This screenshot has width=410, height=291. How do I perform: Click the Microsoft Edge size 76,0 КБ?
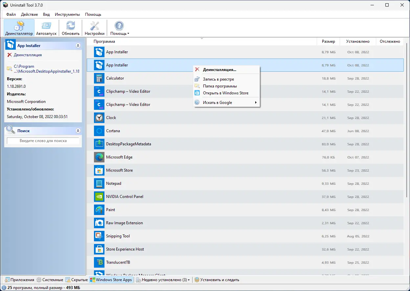[329, 157]
